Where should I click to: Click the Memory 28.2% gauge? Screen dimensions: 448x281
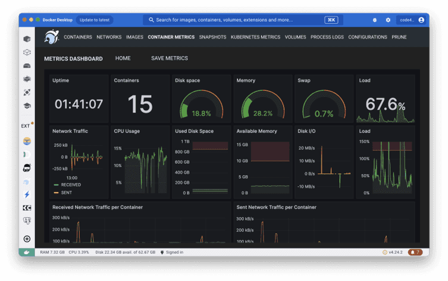pyautogui.click(x=263, y=104)
